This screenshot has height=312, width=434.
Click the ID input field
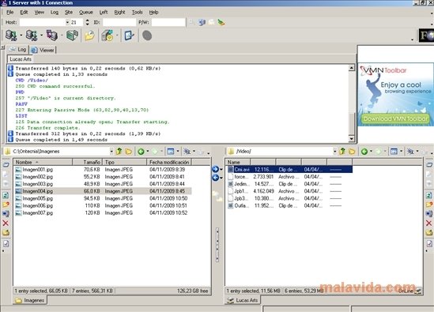coord(119,22)
